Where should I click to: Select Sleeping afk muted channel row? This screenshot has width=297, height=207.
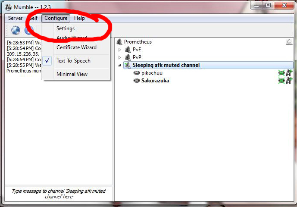208,65
